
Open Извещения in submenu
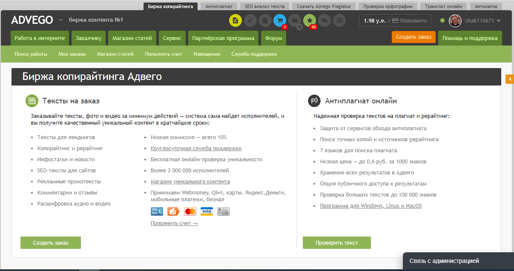click(207, 54)
